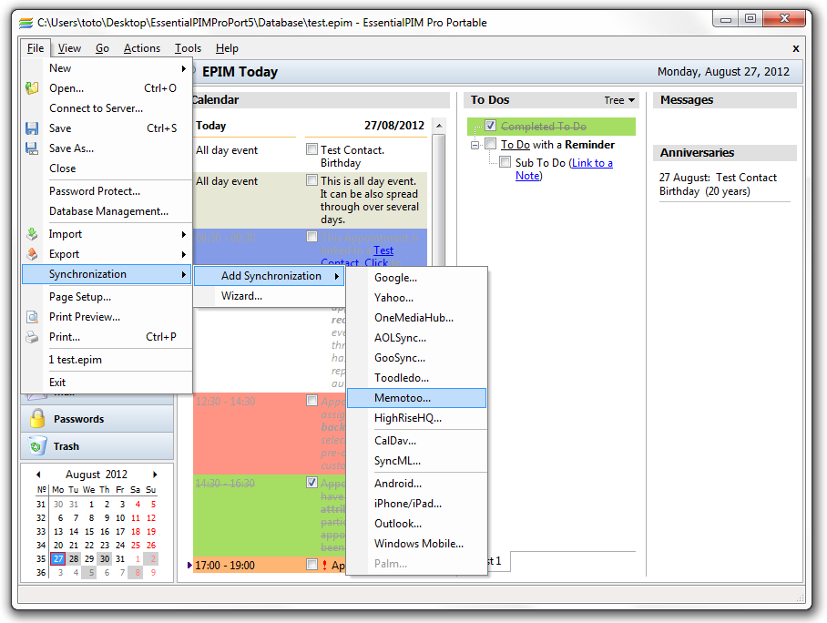This screenshot has width=827, height=623.
Task: Close the EPIM Today tab with the x
Action: pos(796,48)
